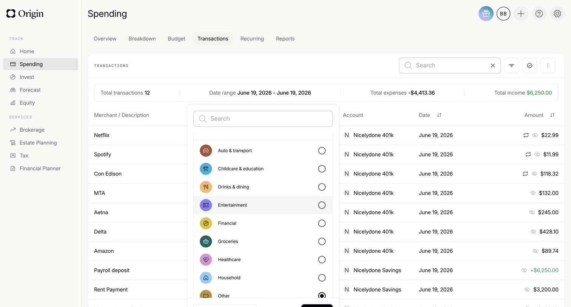Sort transactions by Amount arrows
The width and height of the screenshot is (571, 307).
pos(552,115)
